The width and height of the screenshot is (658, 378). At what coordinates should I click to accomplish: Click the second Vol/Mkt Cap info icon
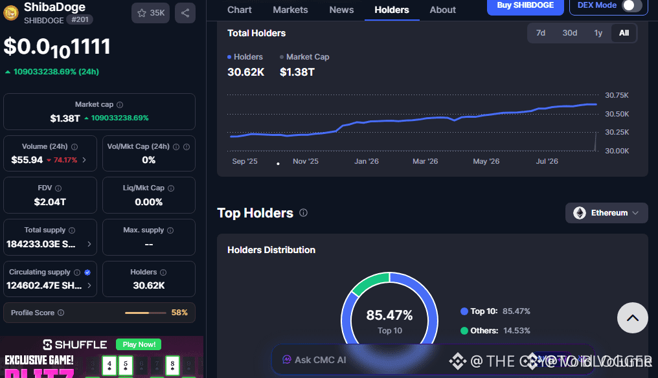tap(187, 147)
